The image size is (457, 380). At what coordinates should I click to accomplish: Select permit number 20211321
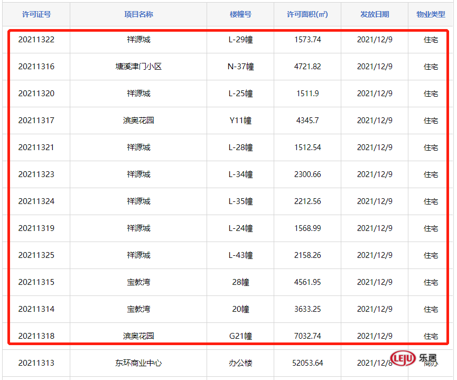click(x=36, y=147)
